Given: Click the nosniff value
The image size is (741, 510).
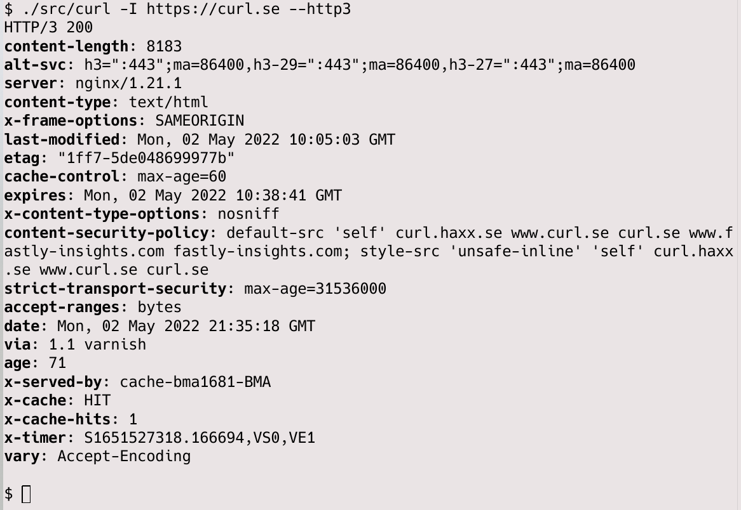Looking at the screenshot, I should (x=248, y=214).
